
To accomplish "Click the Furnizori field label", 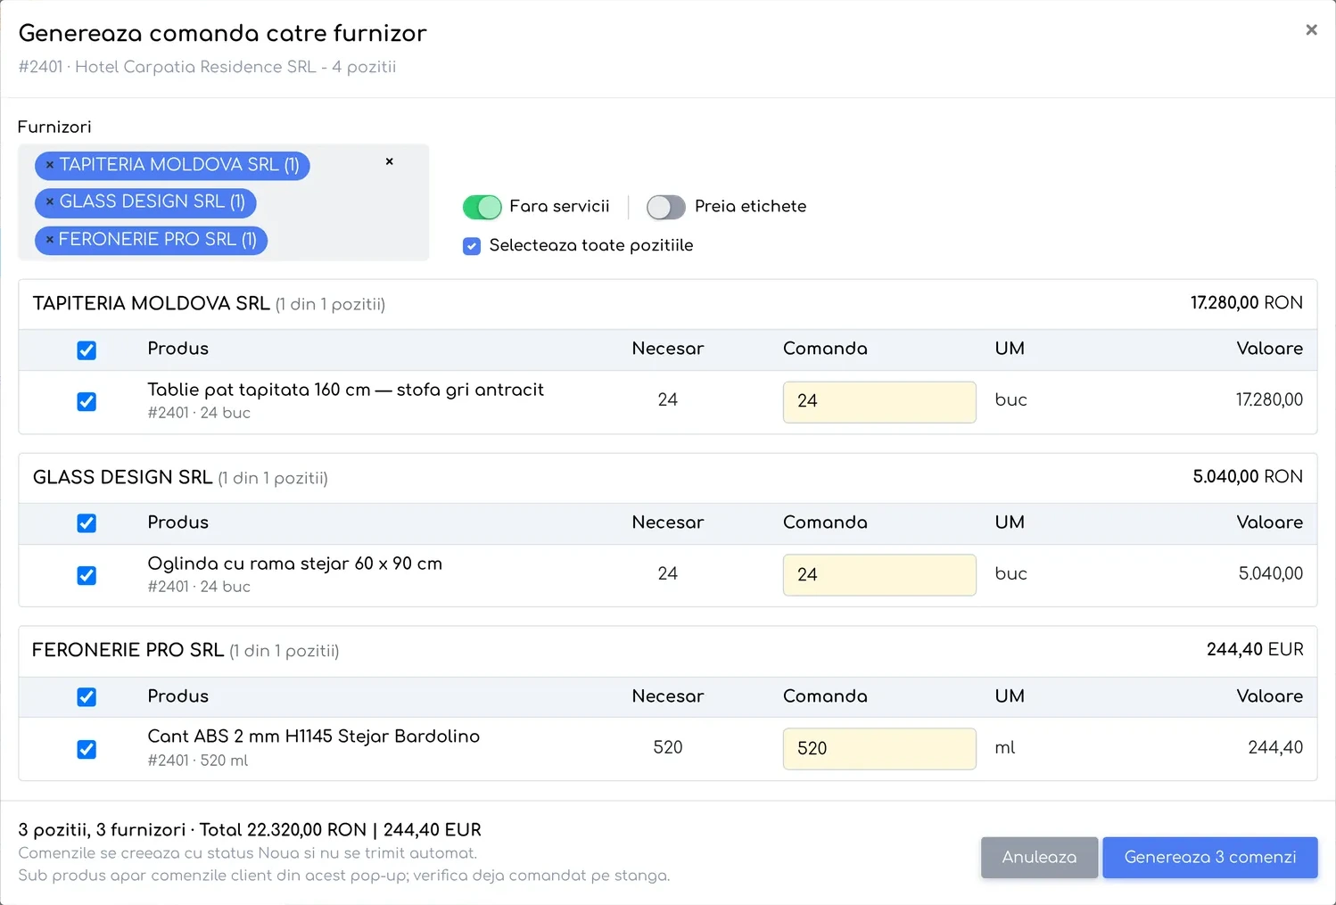I will pos(54,128).
